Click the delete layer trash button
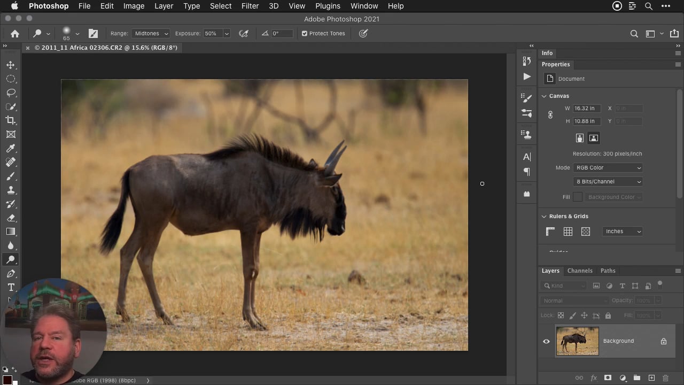 (665, 378)
